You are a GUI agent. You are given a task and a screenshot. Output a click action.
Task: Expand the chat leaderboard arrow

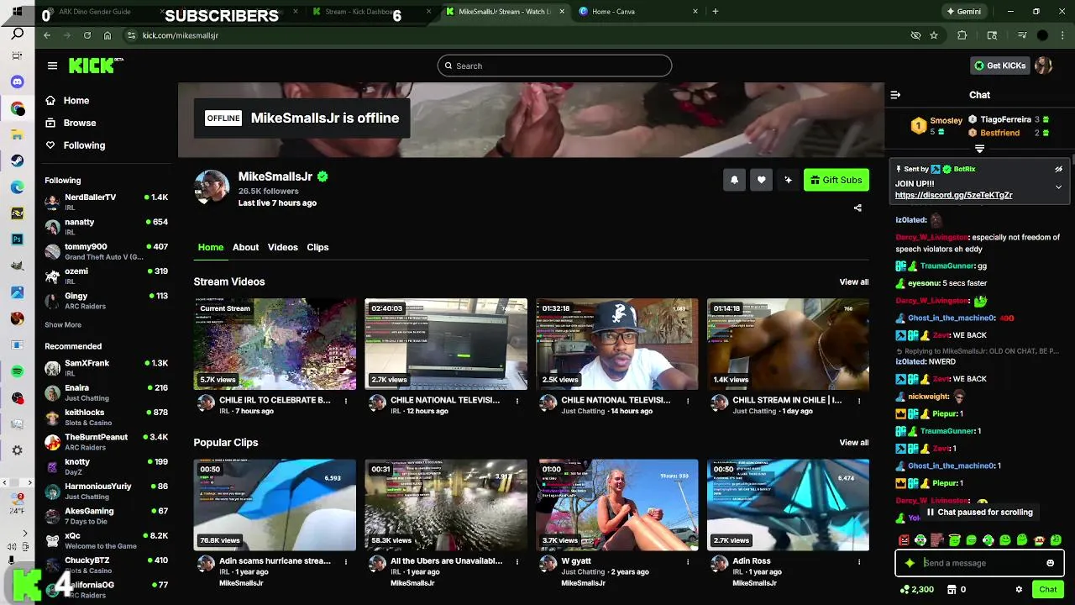click(x=979, y=149)
